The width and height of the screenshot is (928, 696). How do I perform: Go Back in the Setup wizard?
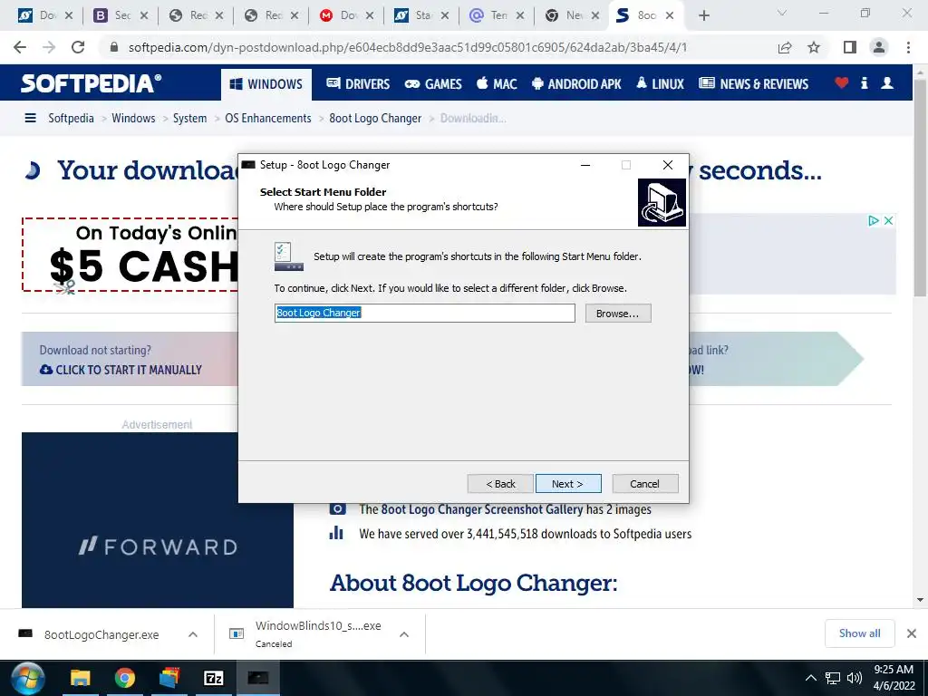coord(500,484)
